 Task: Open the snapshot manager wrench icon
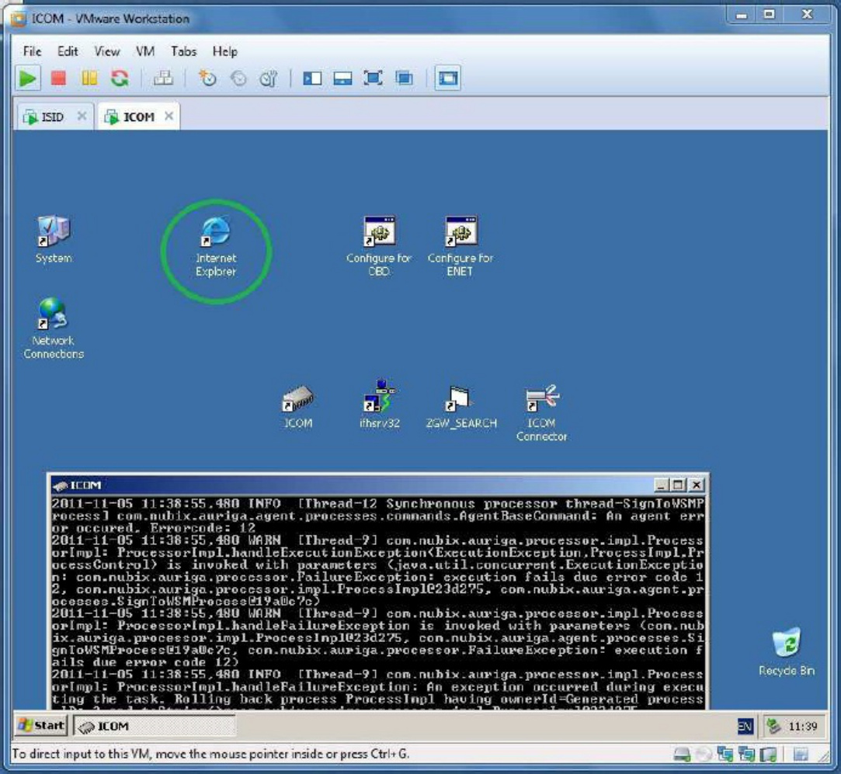coord(268,79)
